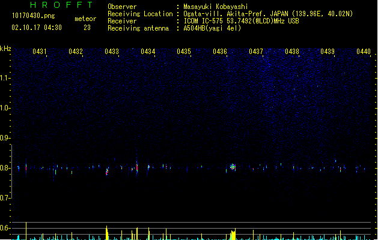The width and height of the screenshot is (378, 240).
Task: Click the 1.0 kHz axis label
Action: pos(5,108)
